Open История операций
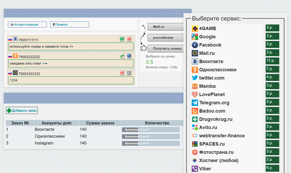Screen dimensions: 291x173 (27, 24)
